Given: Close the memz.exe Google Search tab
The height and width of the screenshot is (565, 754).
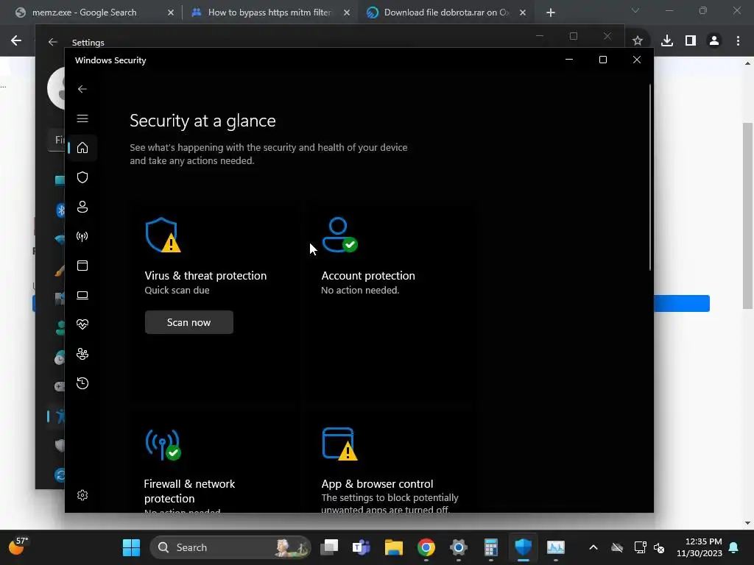Looking at the screenshot, I should pos(171,13).
